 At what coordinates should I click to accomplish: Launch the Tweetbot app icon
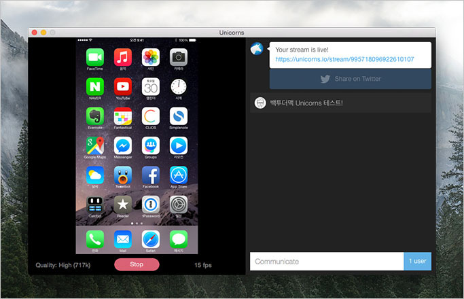[x=123, y=175]
